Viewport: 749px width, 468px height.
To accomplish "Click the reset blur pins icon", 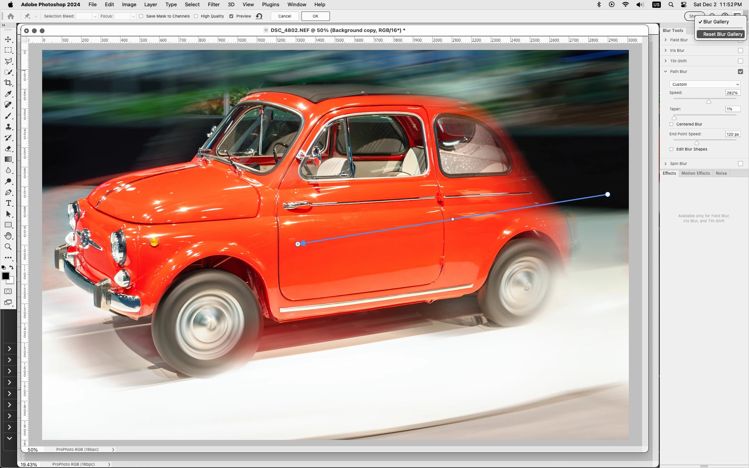I will click(x=259, y=16).
